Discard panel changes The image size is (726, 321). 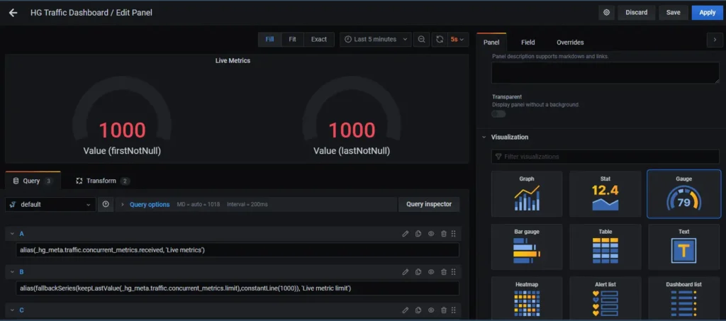[x=637, y=13]
